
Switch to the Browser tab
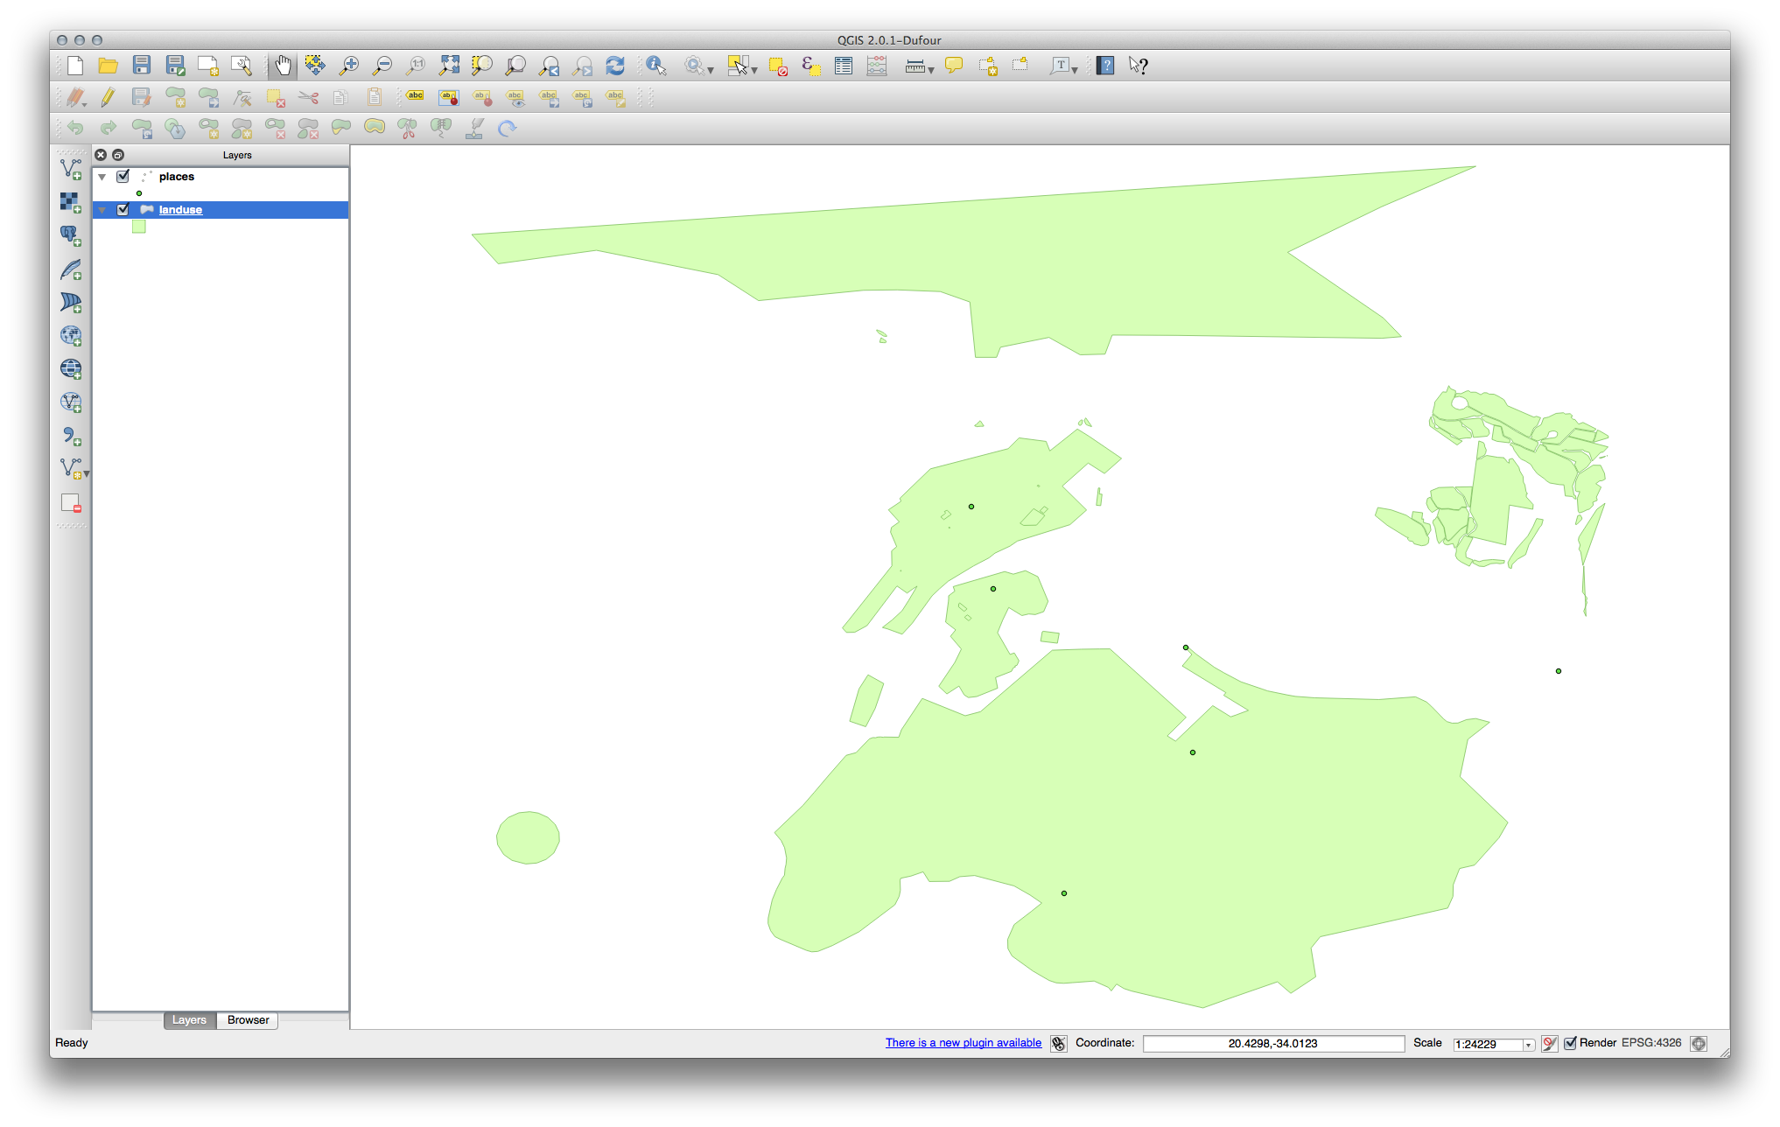pos(248,1020)
